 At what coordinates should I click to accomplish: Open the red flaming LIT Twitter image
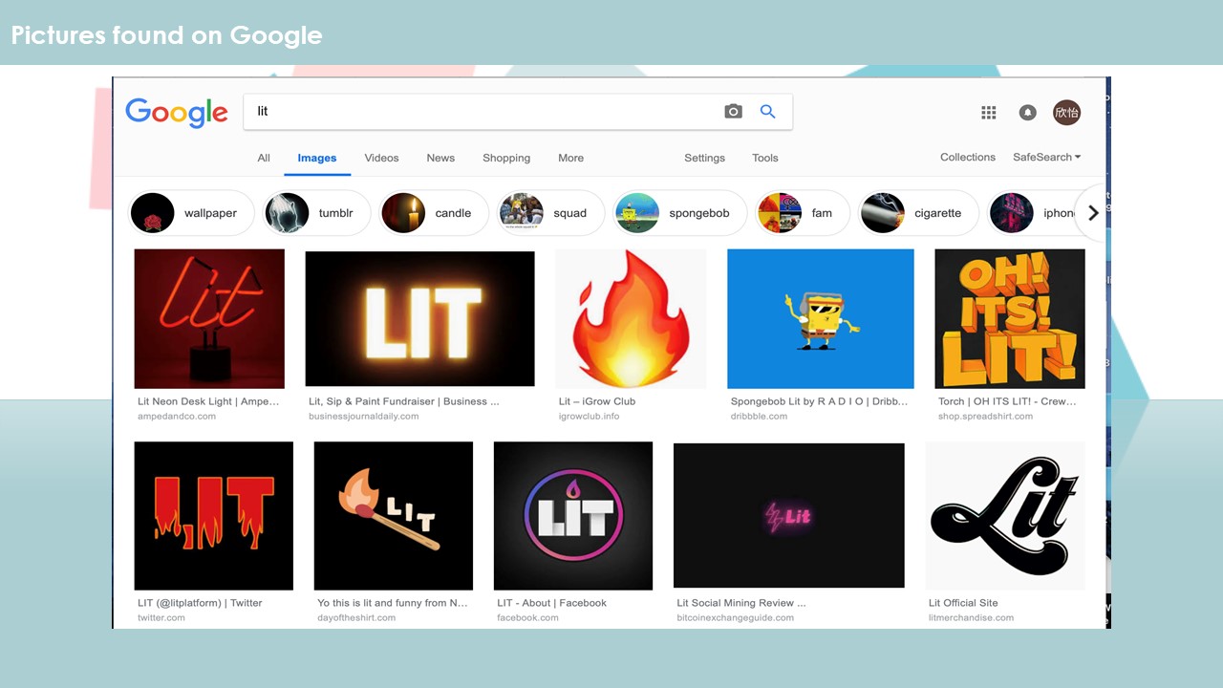pos(214,515)
